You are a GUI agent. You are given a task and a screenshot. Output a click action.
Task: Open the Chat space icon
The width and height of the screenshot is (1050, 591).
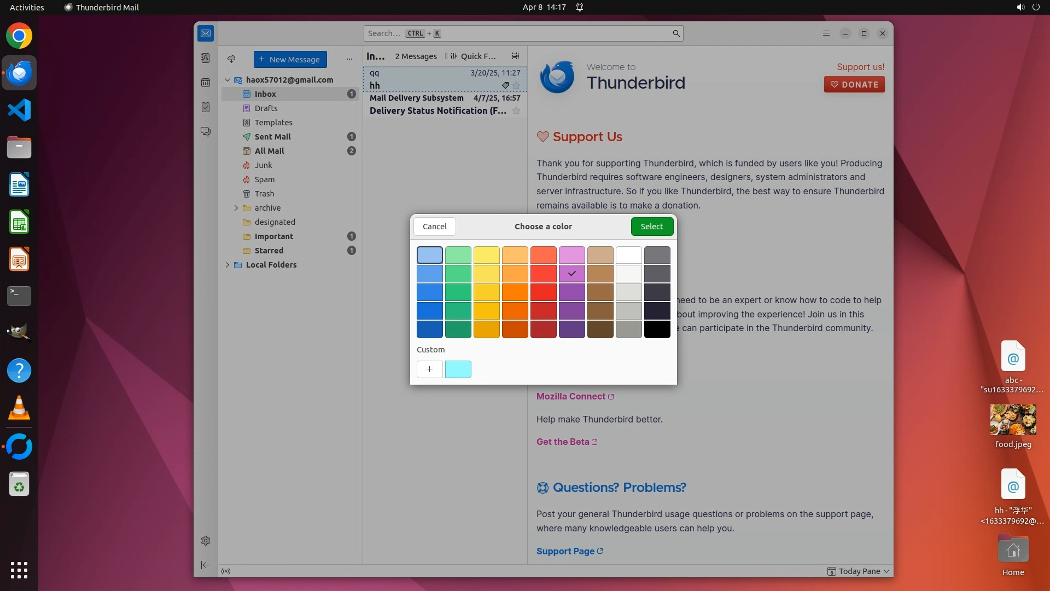click(x=206, y=132)
